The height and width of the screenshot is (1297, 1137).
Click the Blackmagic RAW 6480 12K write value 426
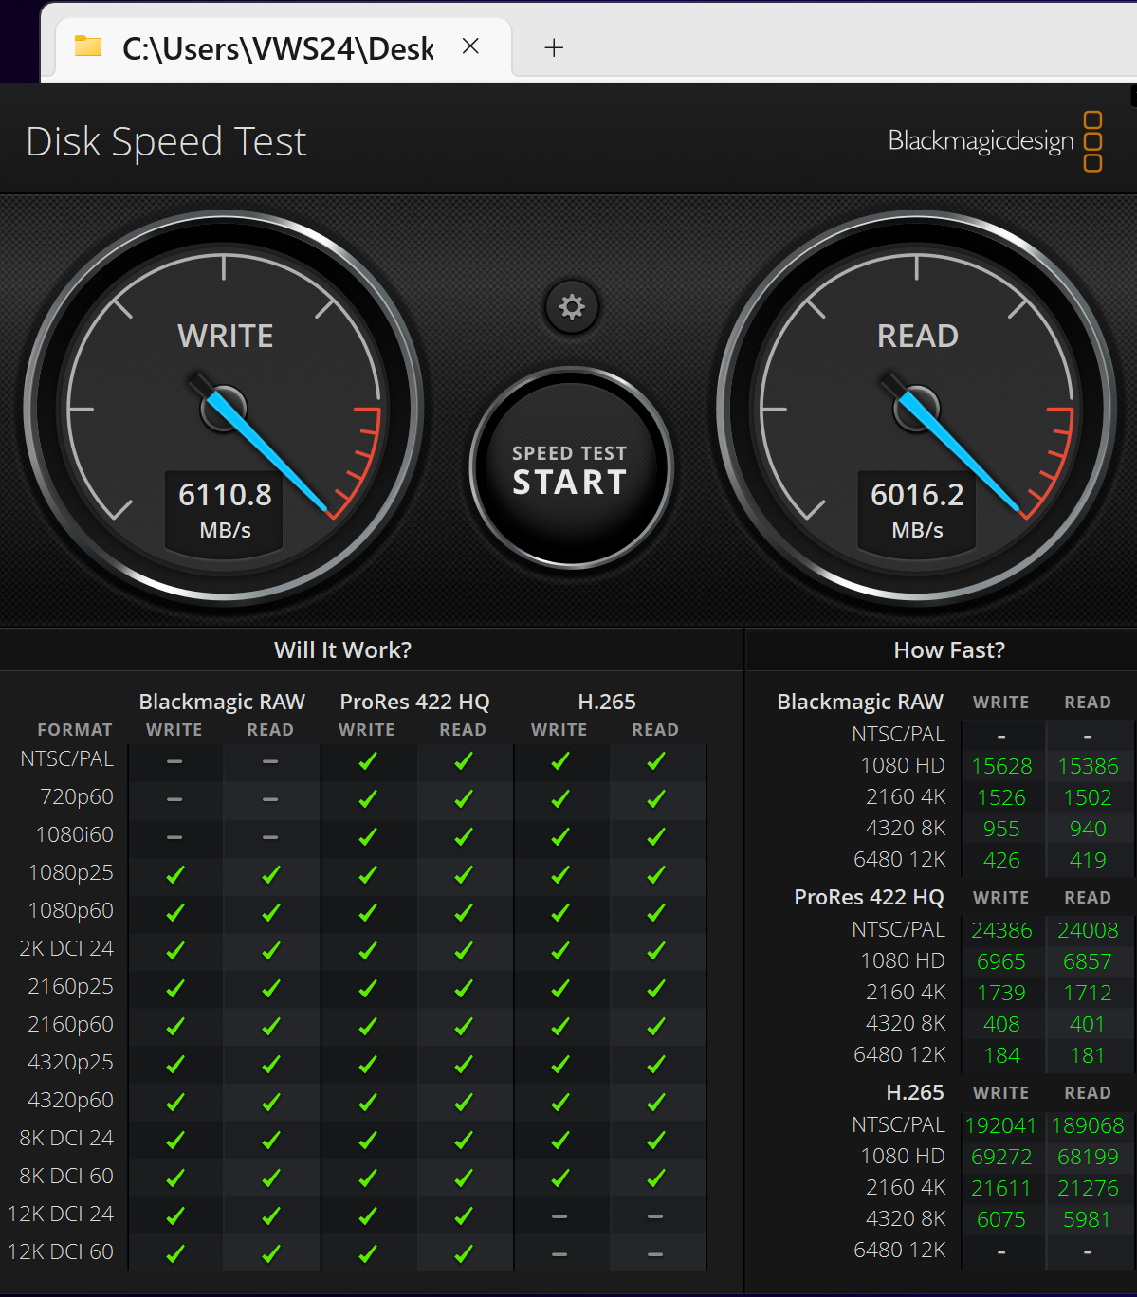[1001, 860]
